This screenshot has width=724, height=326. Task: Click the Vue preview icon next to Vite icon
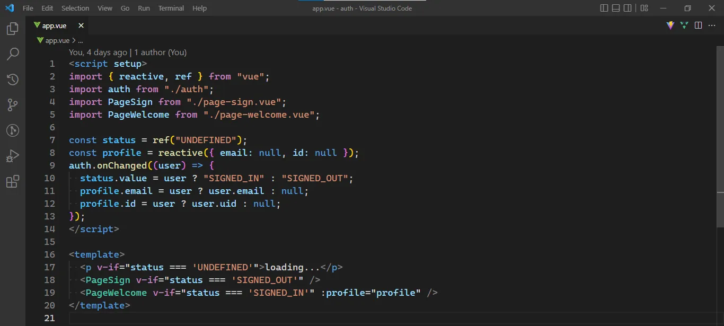tap(684, 25)
